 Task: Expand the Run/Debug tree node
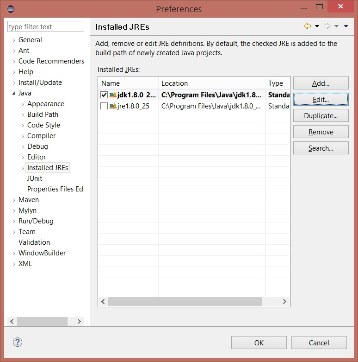click(14, 221)
